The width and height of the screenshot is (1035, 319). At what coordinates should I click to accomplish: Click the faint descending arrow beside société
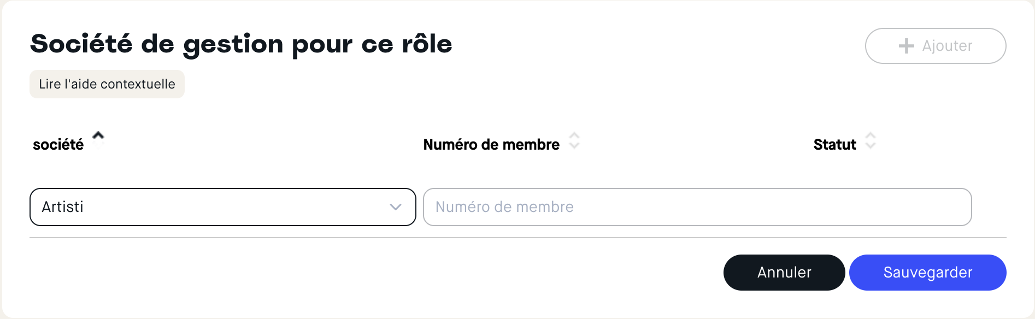[x=98, y=145]
